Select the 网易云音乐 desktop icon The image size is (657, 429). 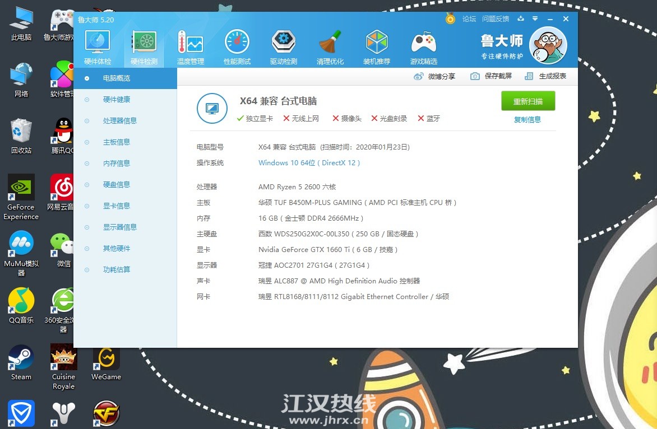click(61, 193)
